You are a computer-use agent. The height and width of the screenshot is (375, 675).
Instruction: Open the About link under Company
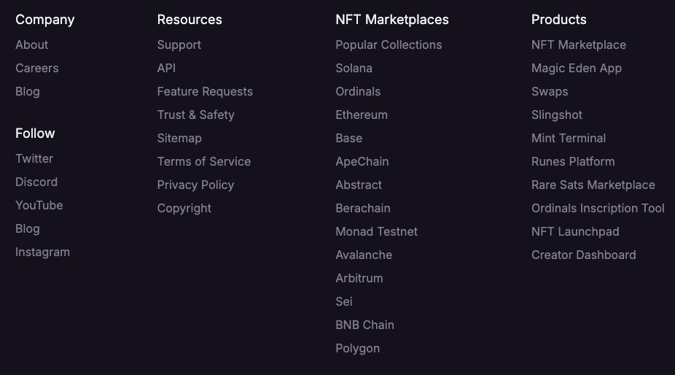(32, 45)
